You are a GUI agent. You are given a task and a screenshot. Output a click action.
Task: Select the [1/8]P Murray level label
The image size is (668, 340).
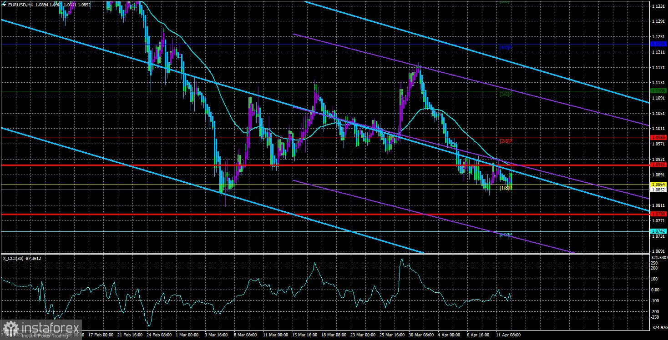pyautogui.click(x=506, y=188)
